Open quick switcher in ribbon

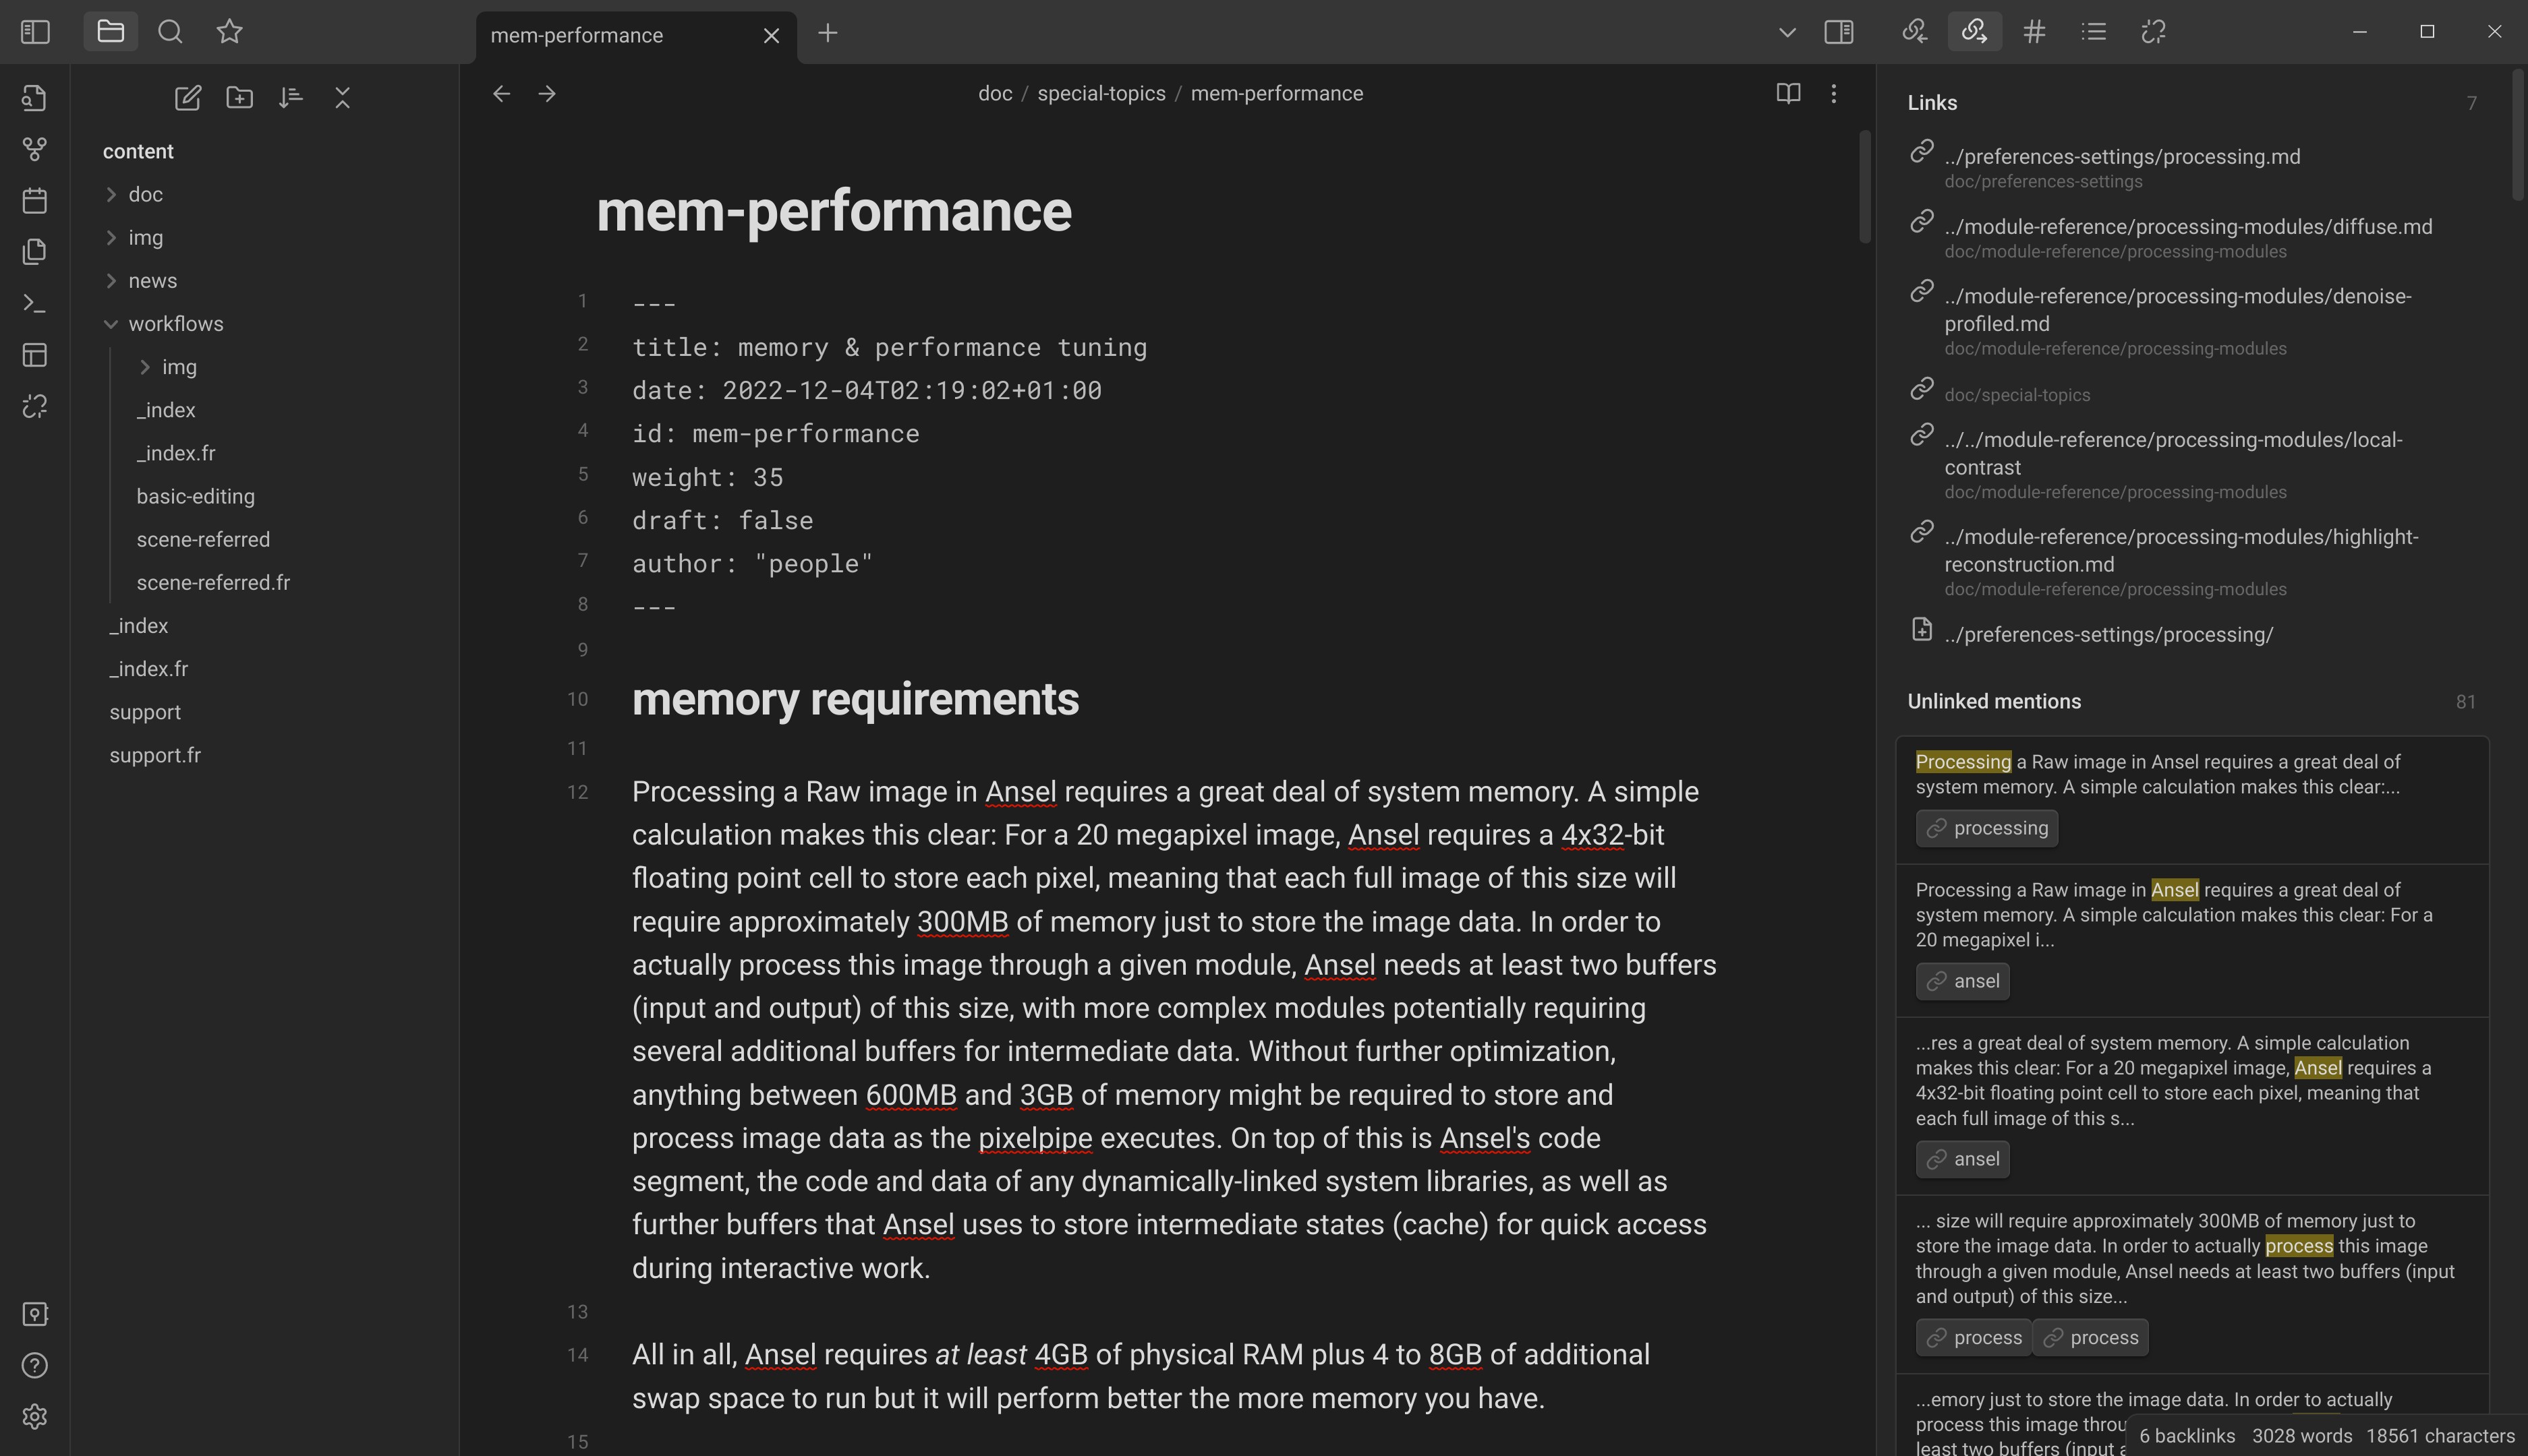point(35,98)
